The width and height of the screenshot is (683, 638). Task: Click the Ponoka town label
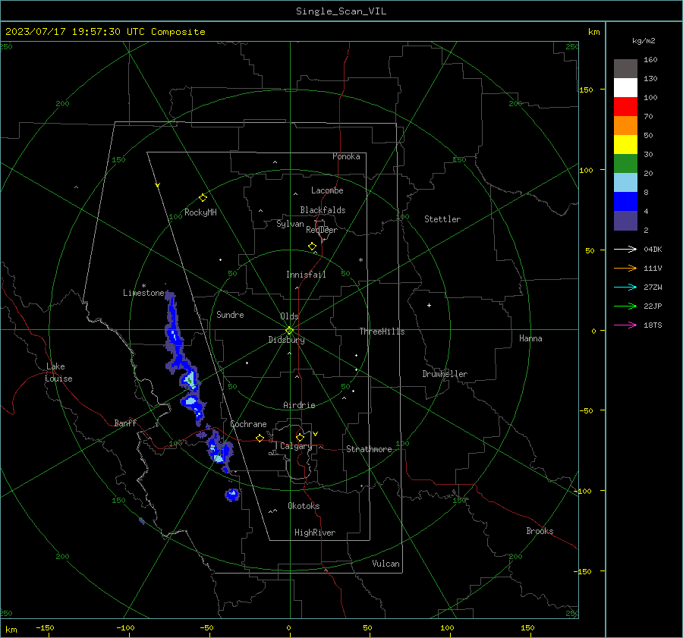[346, 157]
